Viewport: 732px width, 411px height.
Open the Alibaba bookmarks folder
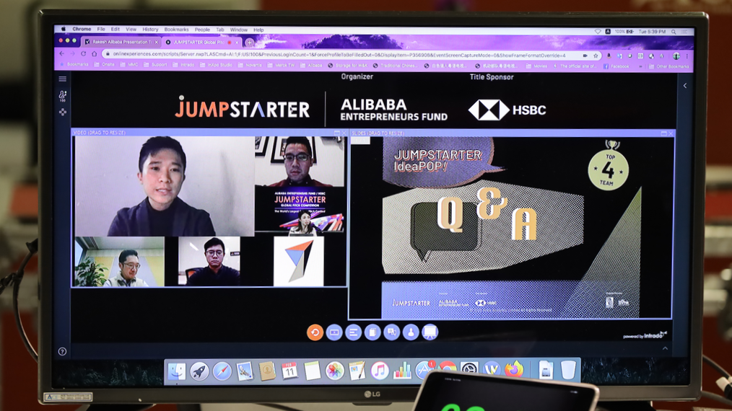[x=311, y=66]
